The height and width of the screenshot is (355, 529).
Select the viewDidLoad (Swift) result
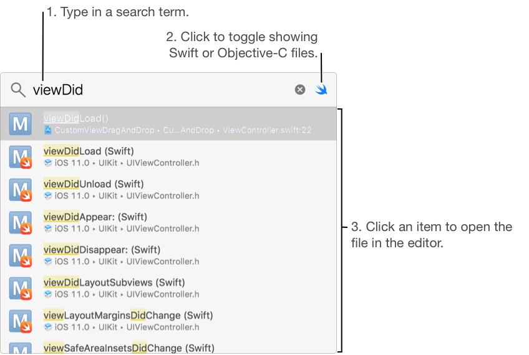click(168, 156)
